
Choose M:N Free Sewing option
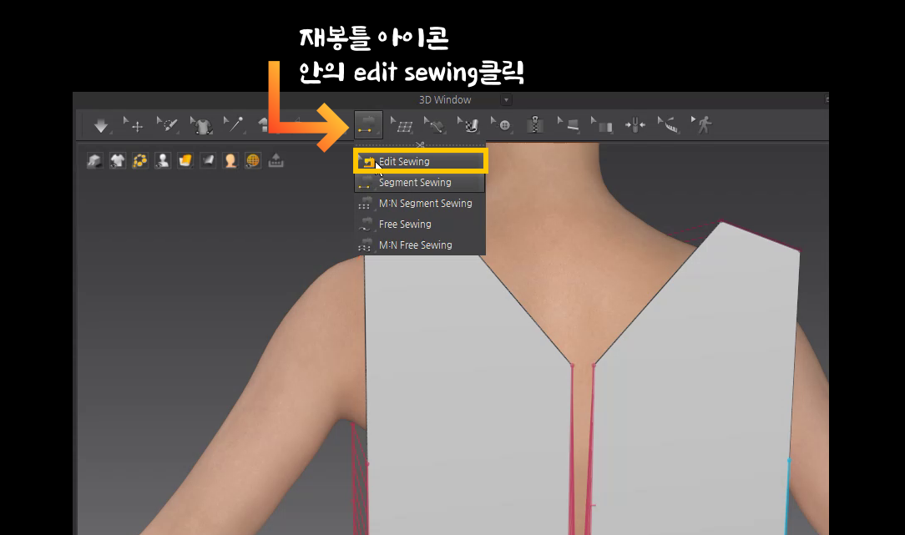(x=420, y=245)
